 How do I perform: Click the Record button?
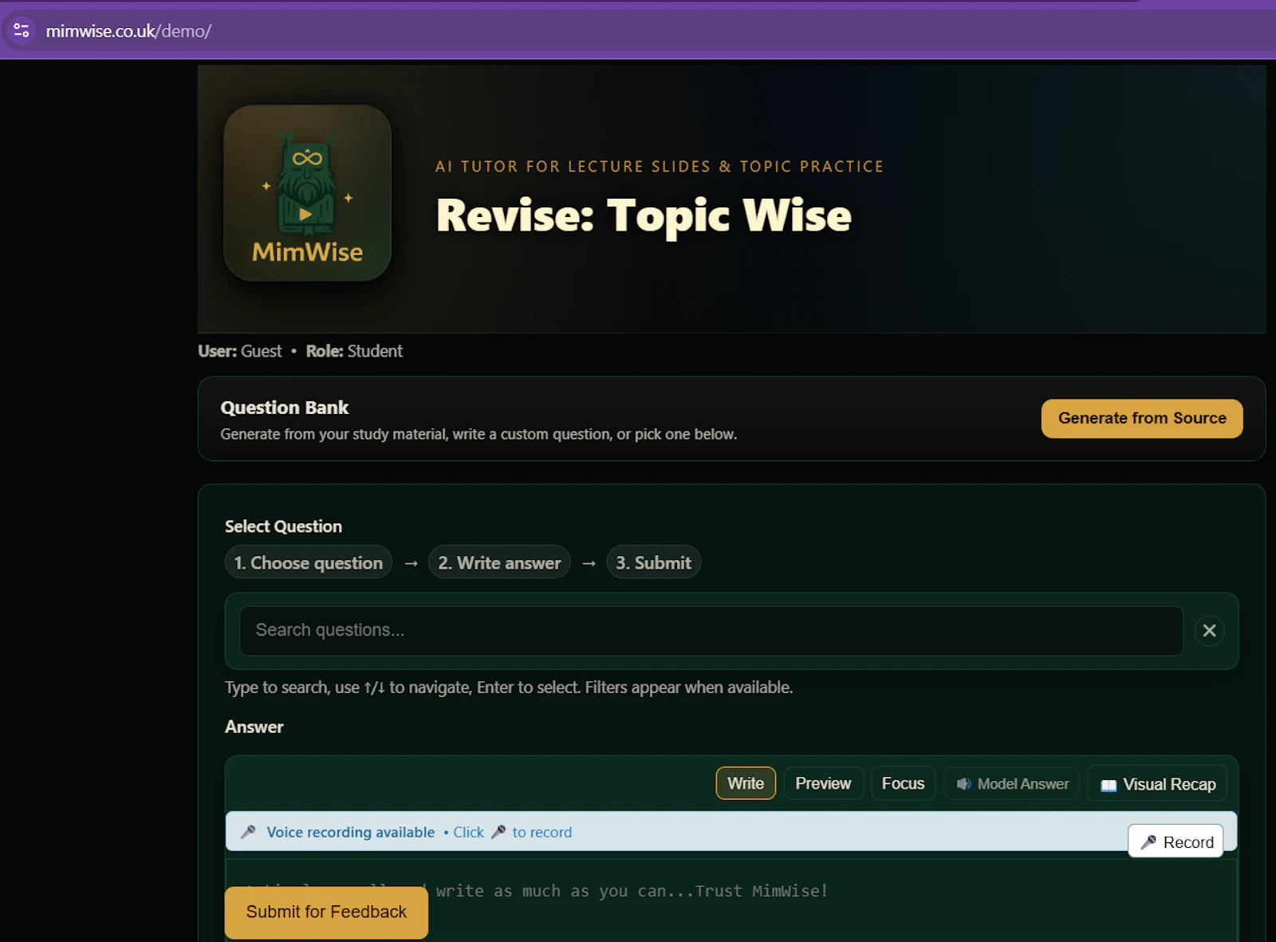(1176, 841)
